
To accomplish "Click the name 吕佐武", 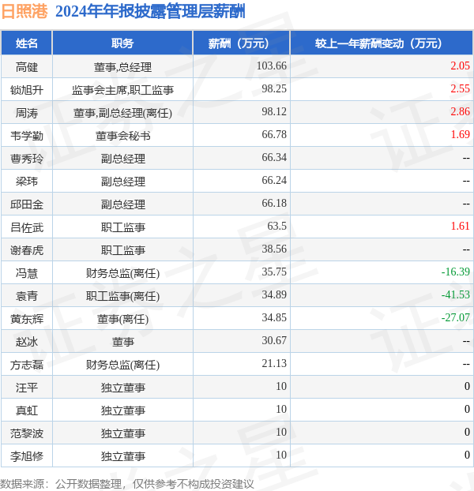I will 27,227.
